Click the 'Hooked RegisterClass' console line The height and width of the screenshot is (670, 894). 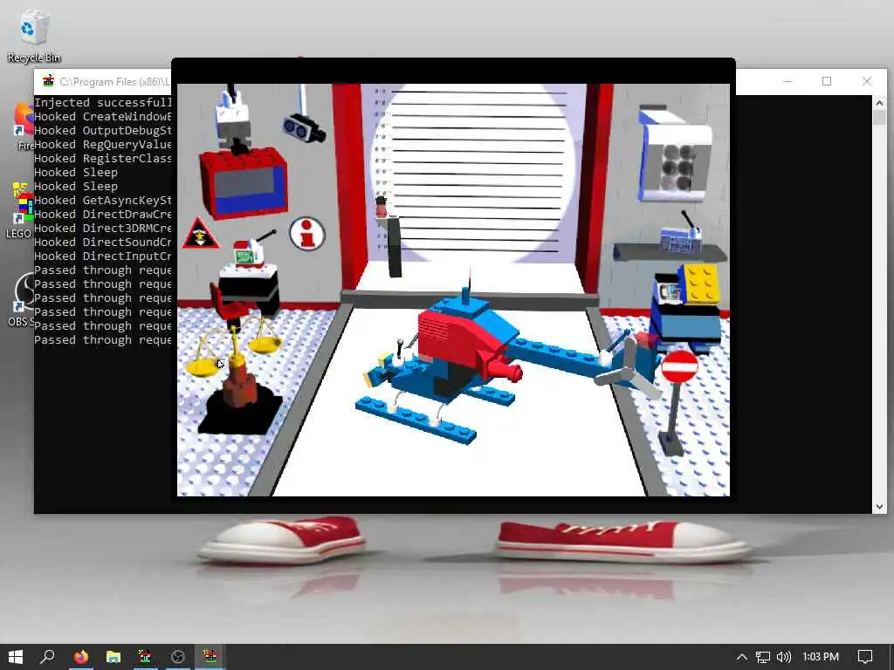pyautogui.click(x=103, y=159)
